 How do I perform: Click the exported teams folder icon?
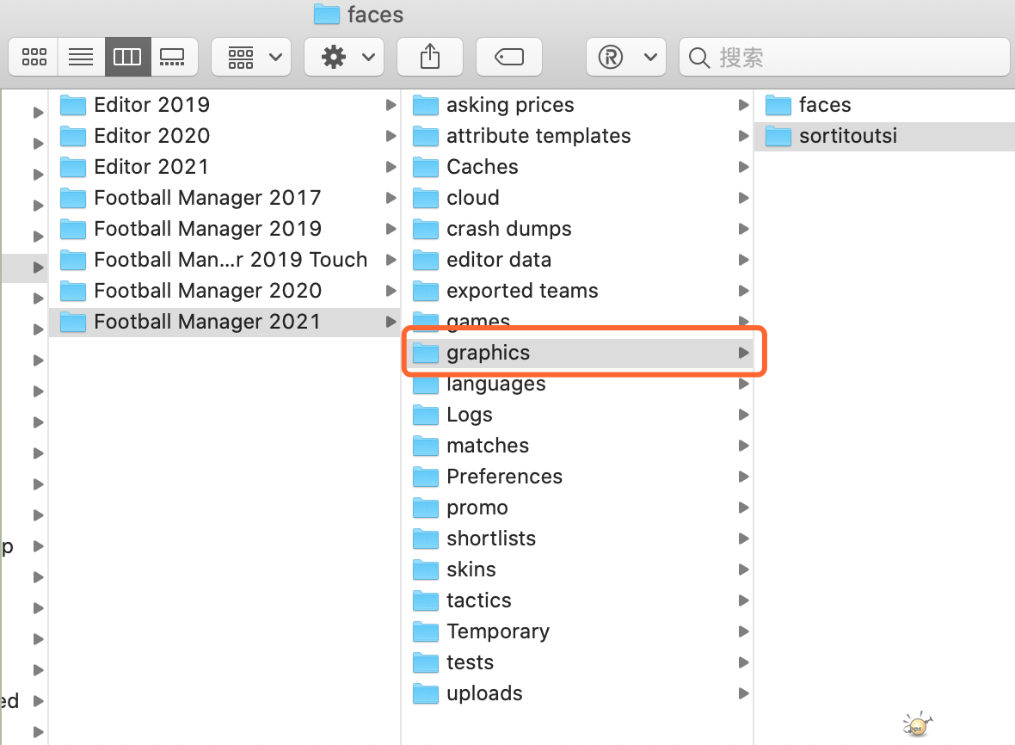425,292
